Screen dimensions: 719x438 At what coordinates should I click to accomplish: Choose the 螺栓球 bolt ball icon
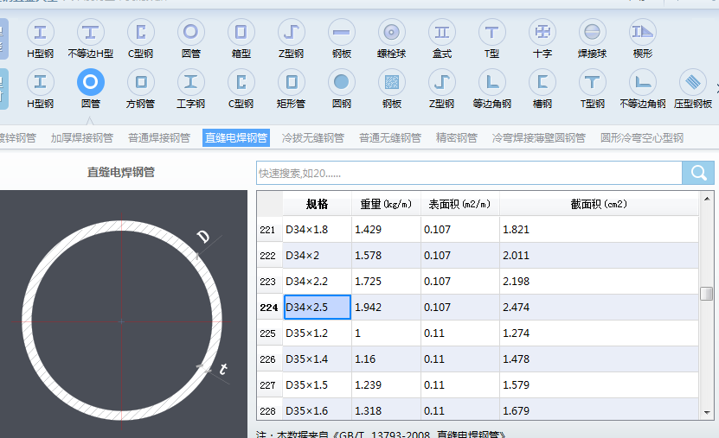tap(392, 32)
